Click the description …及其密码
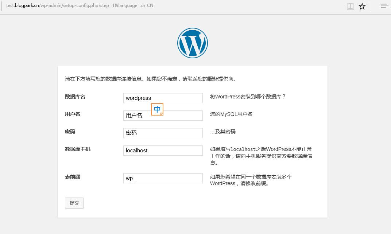This screenshot has height=234, width=391. [223, 132]
